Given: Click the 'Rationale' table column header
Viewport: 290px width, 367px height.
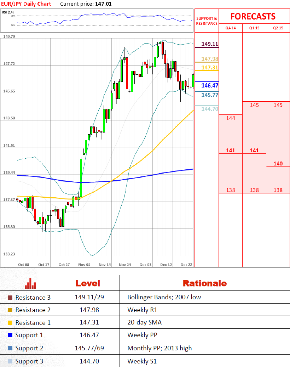Looking at the screenshot, I should 205,283.
